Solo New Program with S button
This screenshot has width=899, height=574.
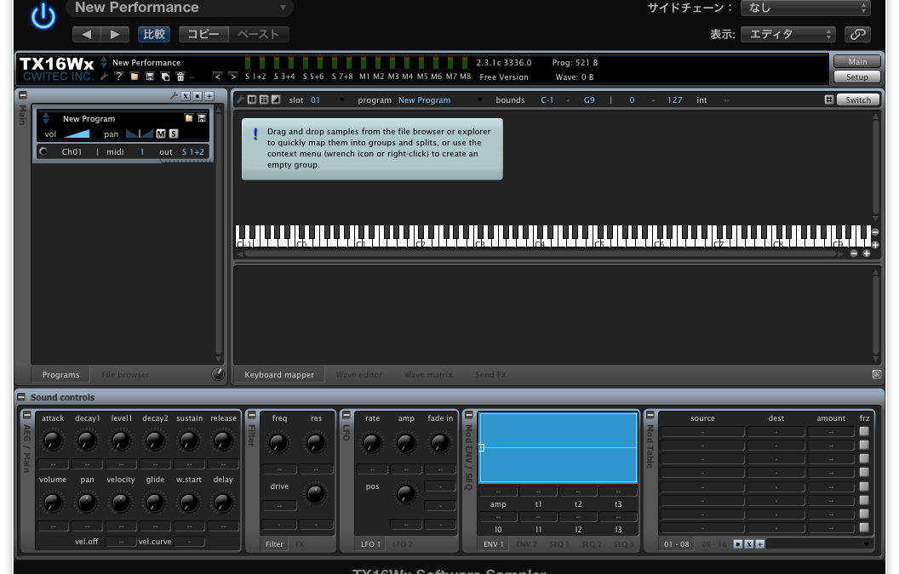[x=174, y=134]
